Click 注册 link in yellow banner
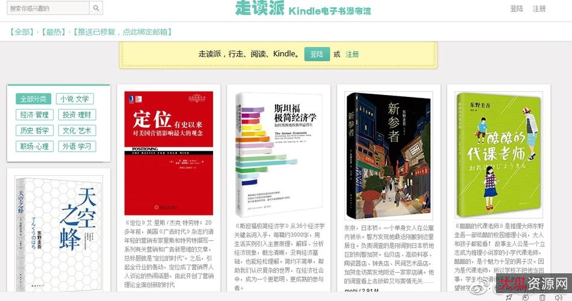 tap(352, 54)
